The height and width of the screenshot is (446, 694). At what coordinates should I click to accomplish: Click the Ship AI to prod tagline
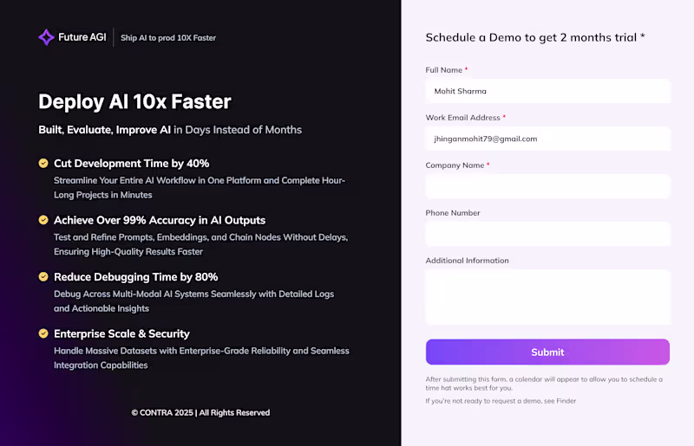click(x=168, y=38)
